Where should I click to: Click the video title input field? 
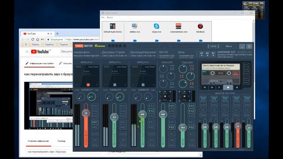[63, 152]
